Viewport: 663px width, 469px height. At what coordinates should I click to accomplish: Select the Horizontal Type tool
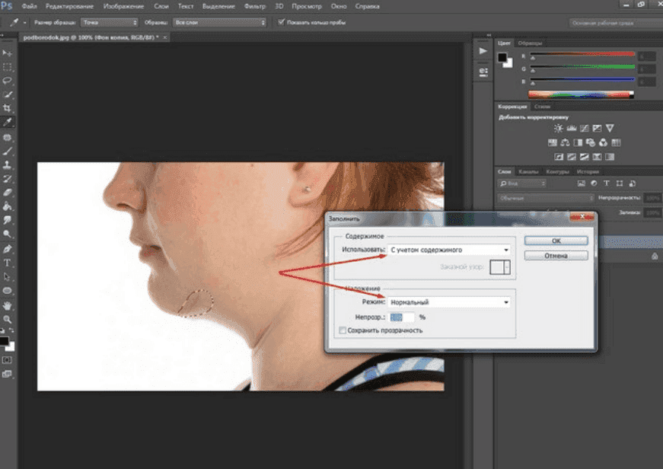click(7, 263)
